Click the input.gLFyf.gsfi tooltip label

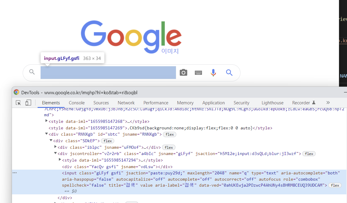point(61,58)
